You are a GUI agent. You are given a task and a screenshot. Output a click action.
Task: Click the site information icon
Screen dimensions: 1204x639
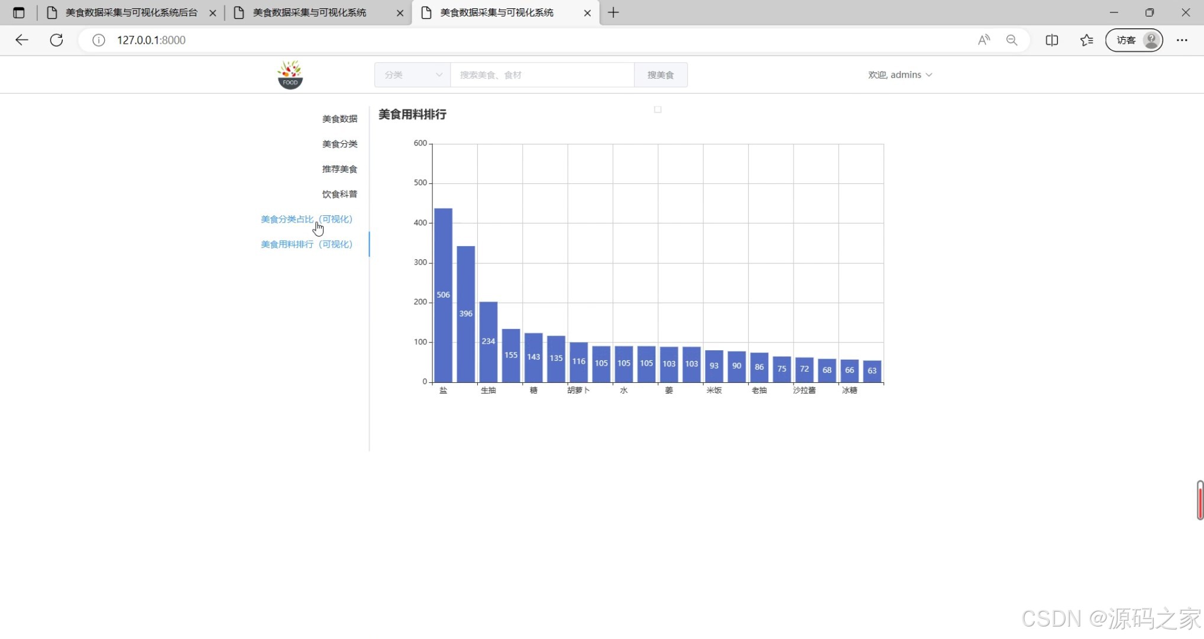[99, 40]
